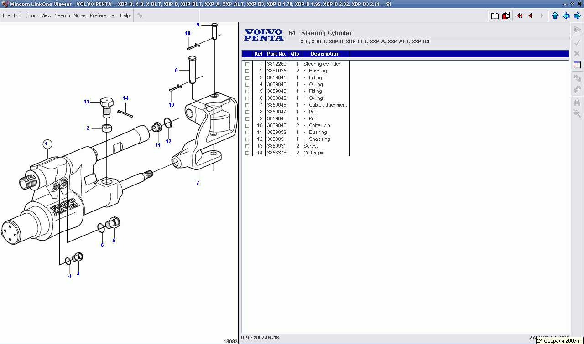Image resolution: width=584 pixels, height=344 pixels.
Task: Open the Notes menu
Action: pos(80,15)
